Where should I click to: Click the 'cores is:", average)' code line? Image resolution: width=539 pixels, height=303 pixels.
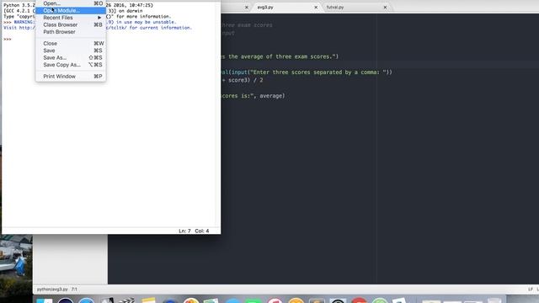point(253,96)
